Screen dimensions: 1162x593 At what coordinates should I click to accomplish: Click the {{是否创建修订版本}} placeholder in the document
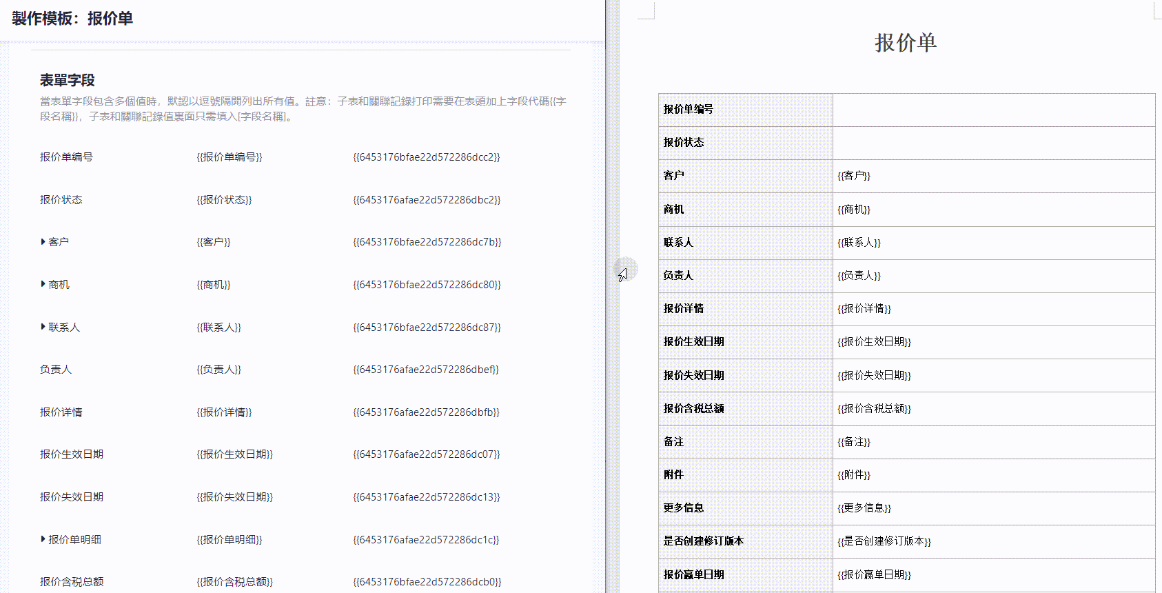coord(884,541)
